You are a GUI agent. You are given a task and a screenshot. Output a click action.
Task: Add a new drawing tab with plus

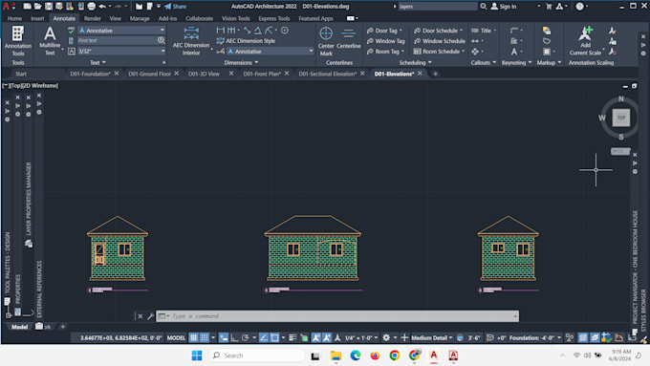(435, 74)
